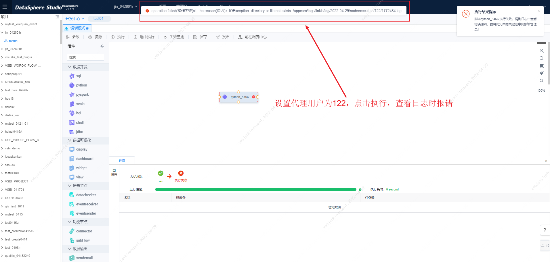Screen dimensions: 550x262
Task: Collapse the 数据输出 component group
Action: [x=69, y=249]
